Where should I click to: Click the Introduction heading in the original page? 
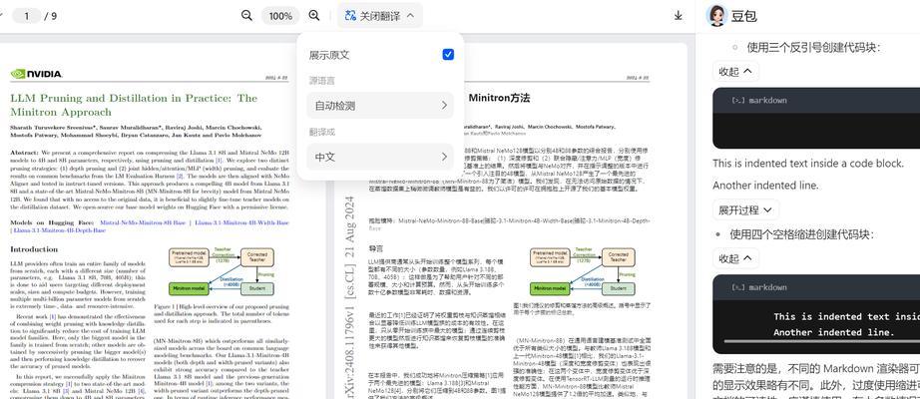click(34, 249)
